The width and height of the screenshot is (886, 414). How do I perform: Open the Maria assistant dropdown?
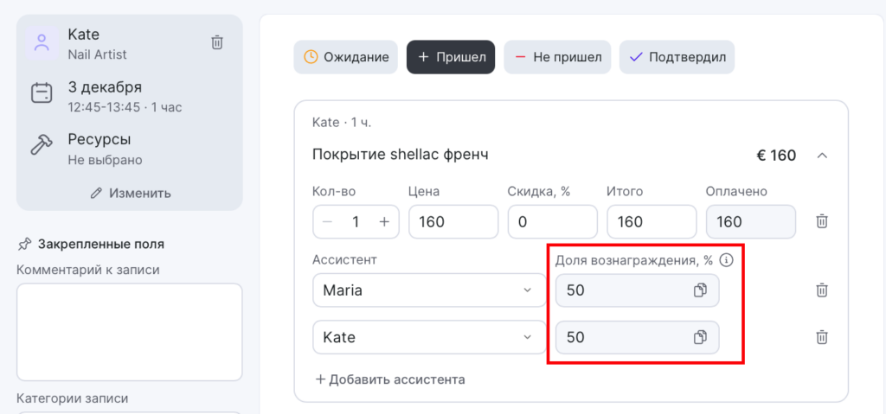pos(424,290)
